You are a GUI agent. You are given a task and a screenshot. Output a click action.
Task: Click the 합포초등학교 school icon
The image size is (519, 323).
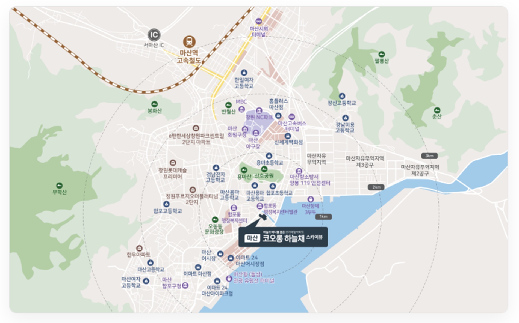point(272,186)
